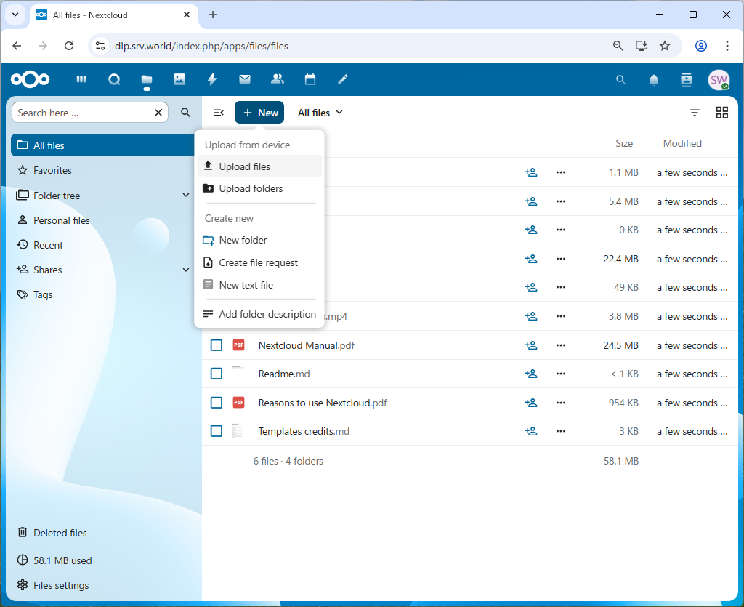Open Tags in sidebar

pyautogui.click(x=102, y=294)
